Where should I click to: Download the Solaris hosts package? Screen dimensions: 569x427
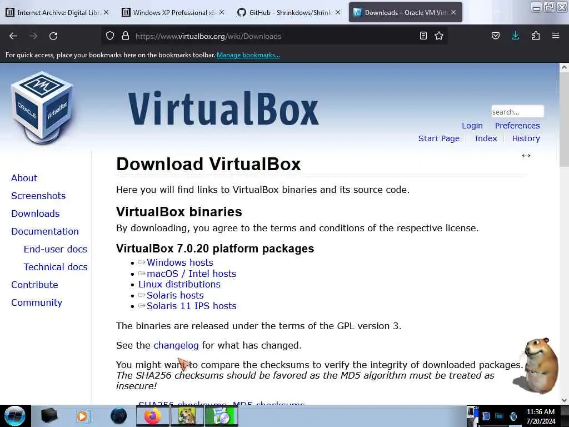[175, 295]
